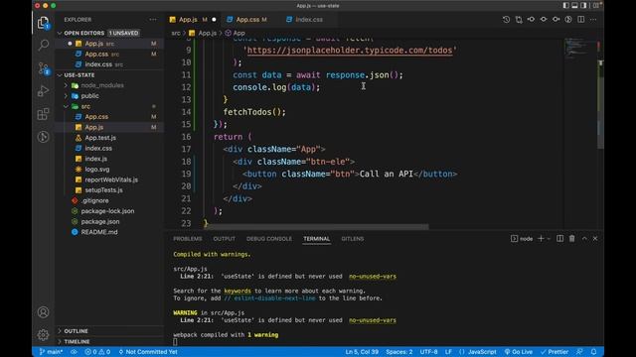This screenshot has width=636, height=357.
Task: Click the LF end-of-line indicator
Action: pos(448,352)
